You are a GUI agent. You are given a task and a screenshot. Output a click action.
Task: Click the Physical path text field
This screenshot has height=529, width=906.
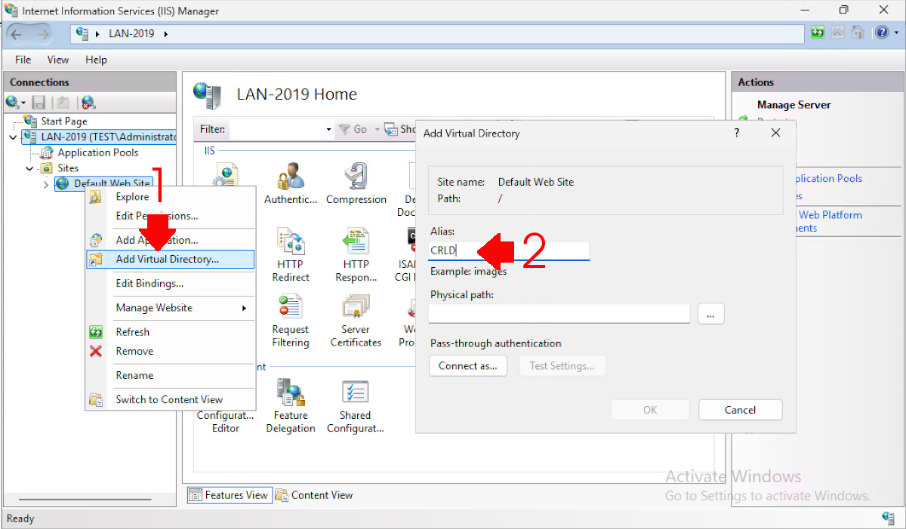559,314
